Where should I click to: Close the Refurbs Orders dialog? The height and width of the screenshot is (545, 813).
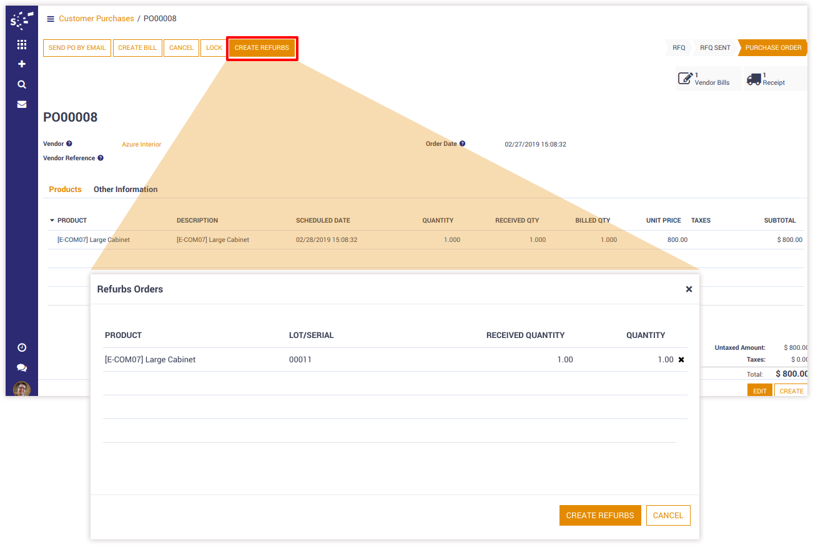click(x=689, y=289)
